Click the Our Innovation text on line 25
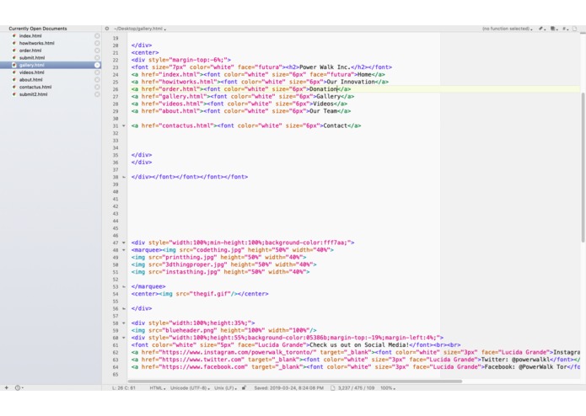This screenshot has width=586, height=416. click(x=351, y=82)
